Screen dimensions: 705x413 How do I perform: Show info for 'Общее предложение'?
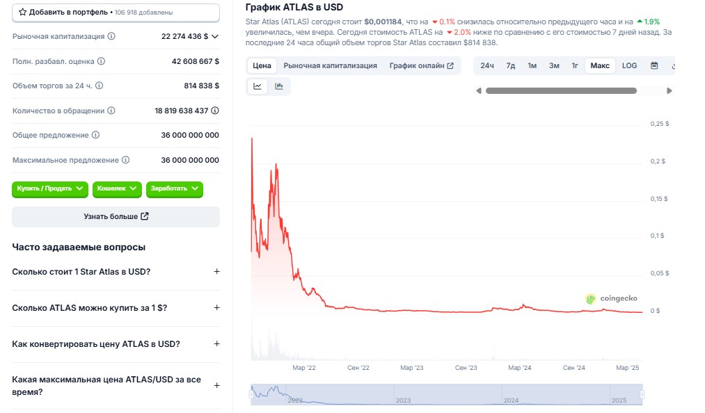[95, 135]
